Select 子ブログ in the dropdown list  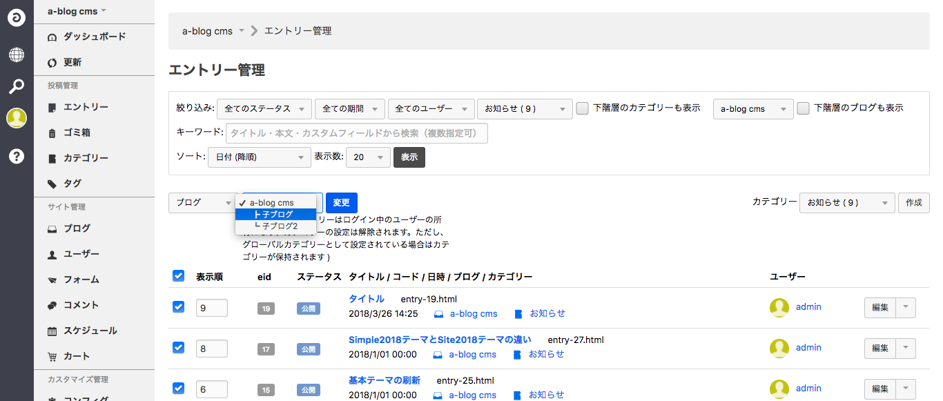pyautogui.click(x=277, y=215)
